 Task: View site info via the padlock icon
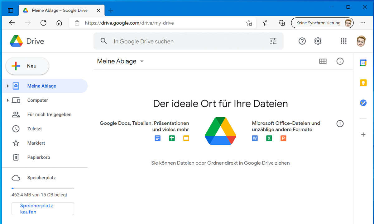pyautogui.click(x=77, y=23)
